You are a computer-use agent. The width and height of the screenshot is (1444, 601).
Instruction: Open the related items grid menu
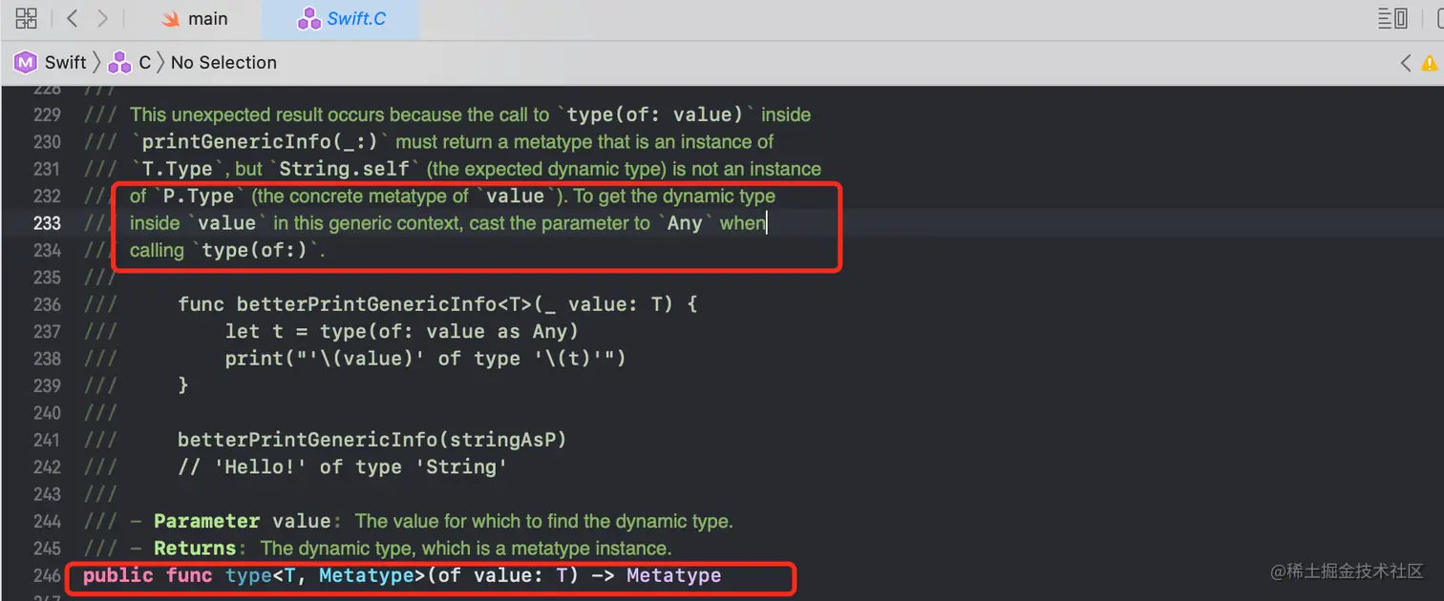coord(27,18)
